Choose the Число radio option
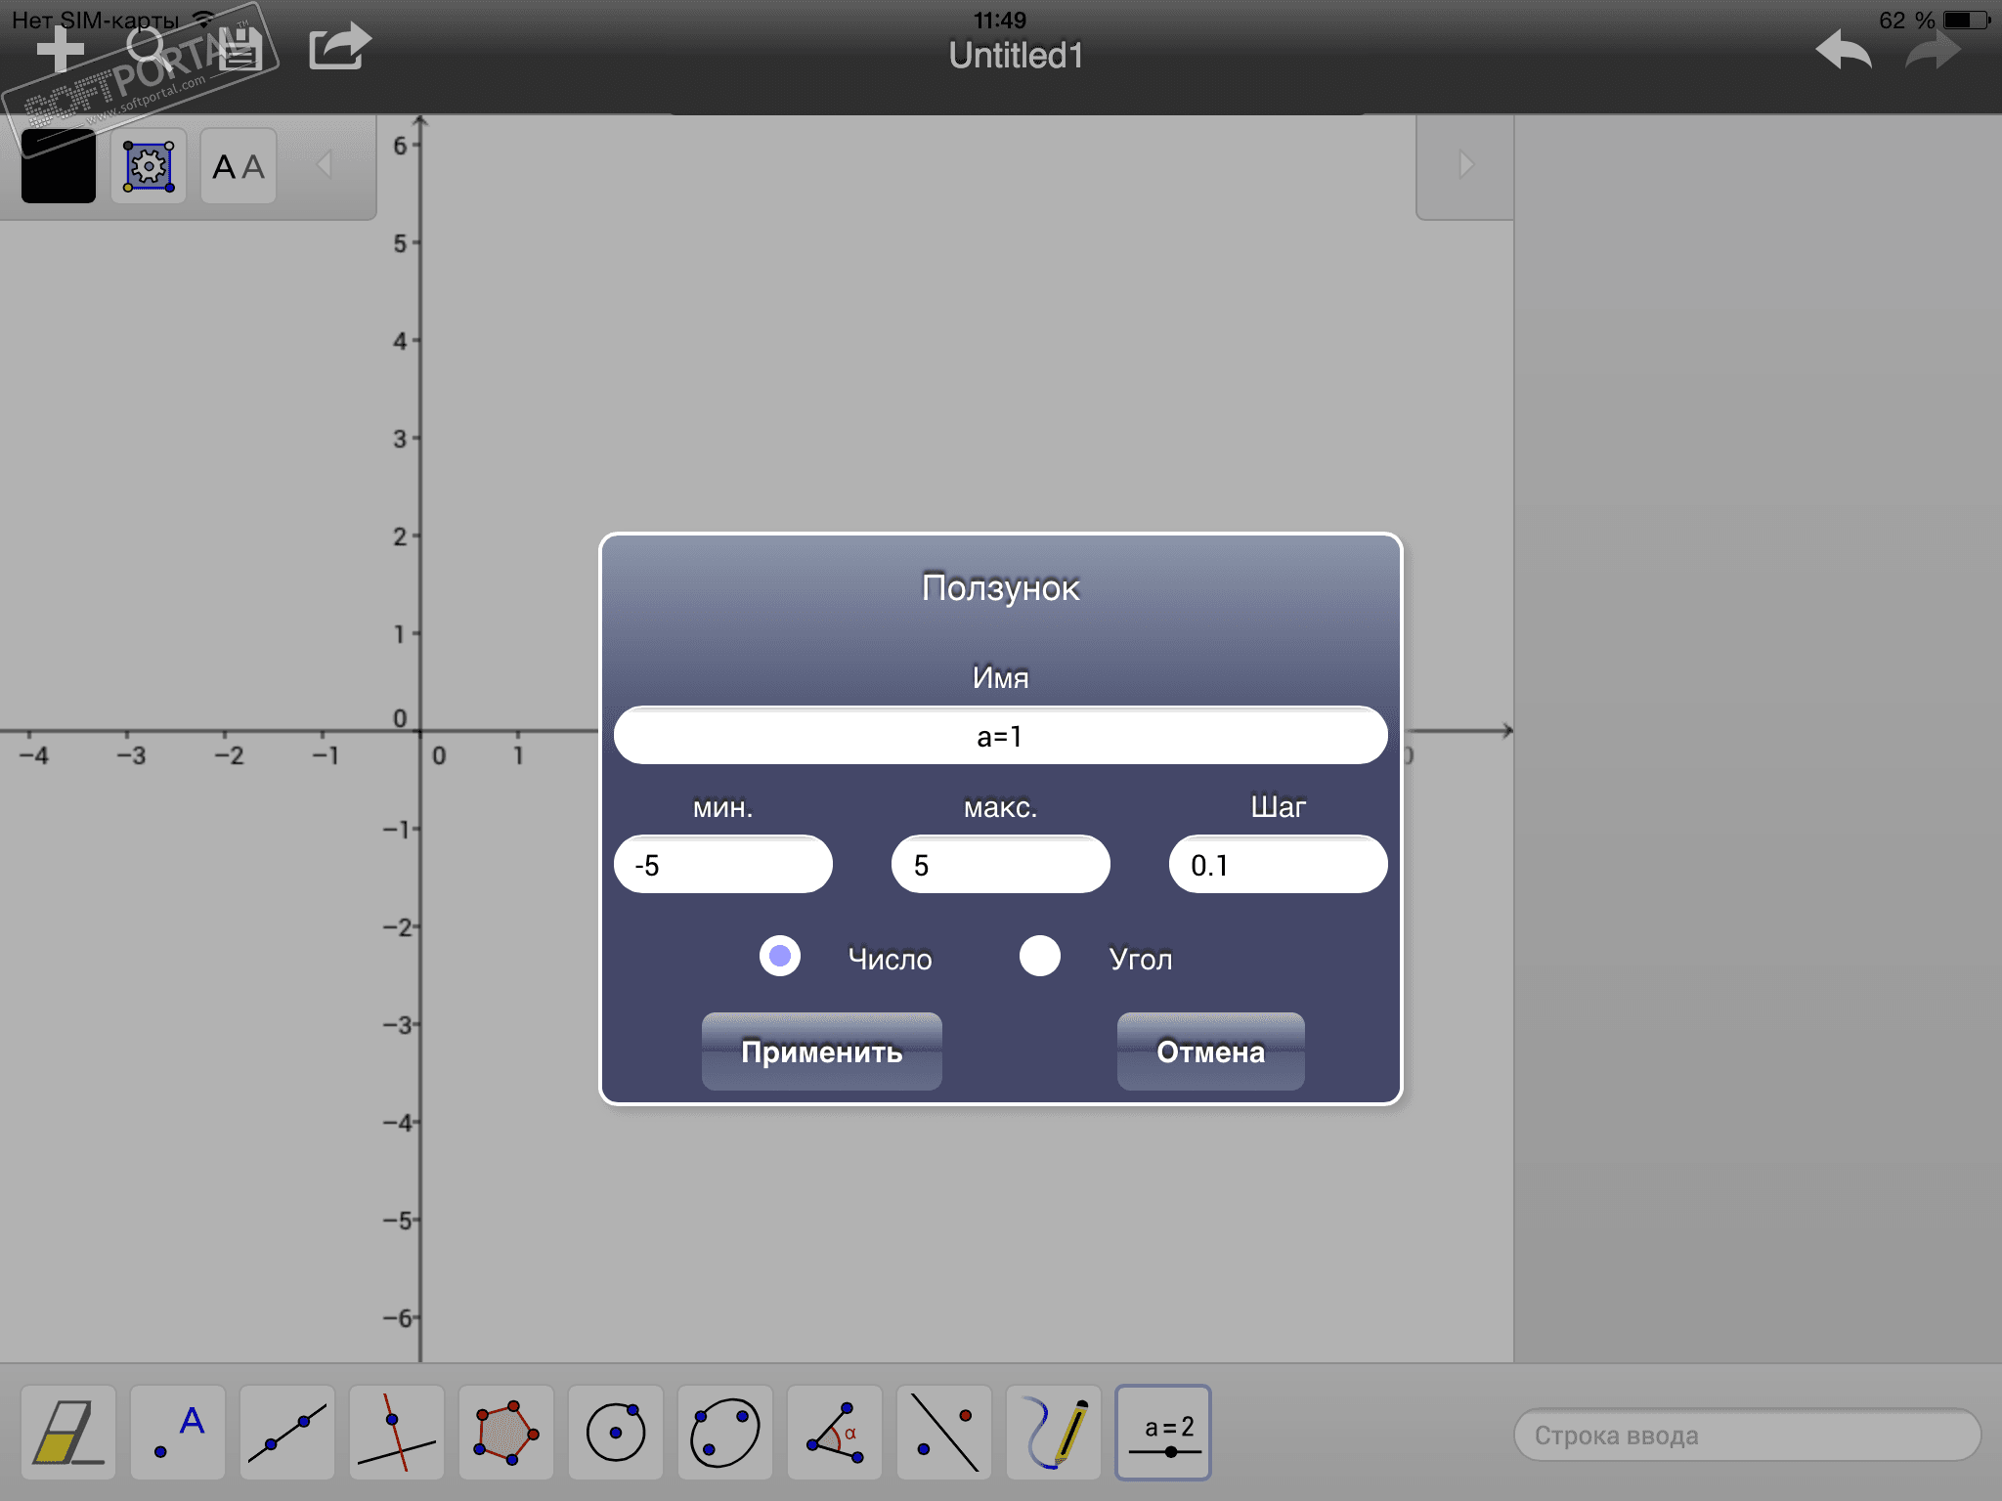Viewport: 2002px width, 1501px height. coord(780,956)
